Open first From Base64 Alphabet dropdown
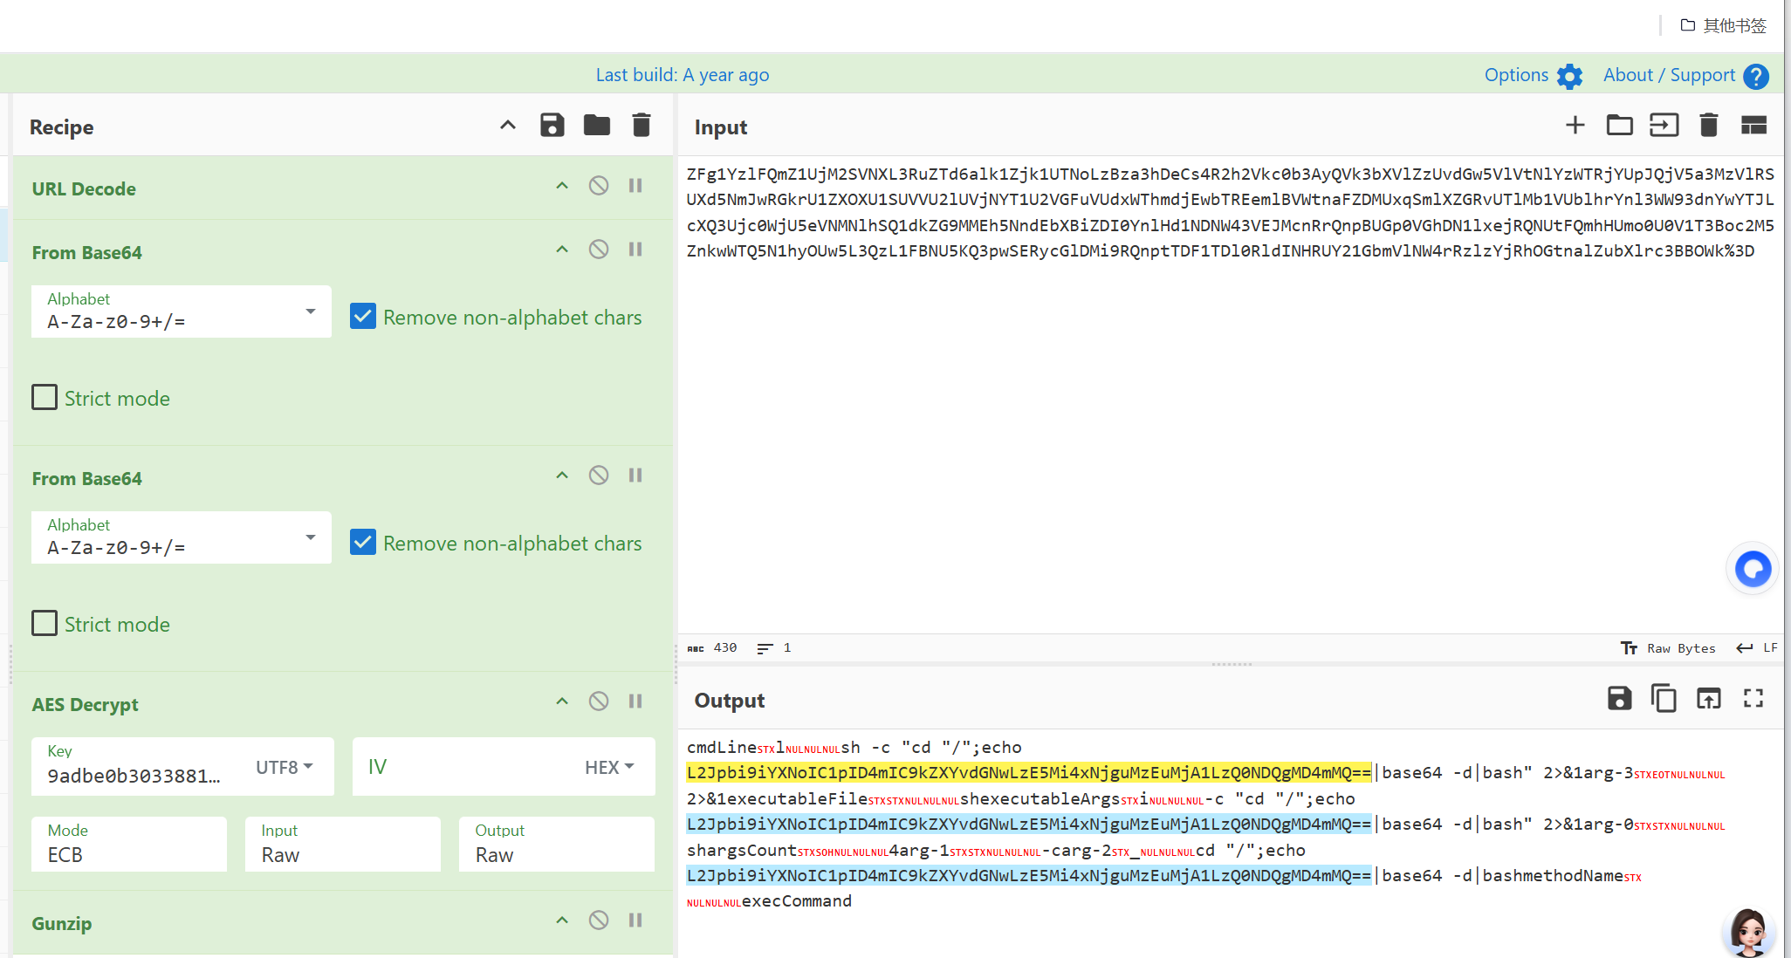 [x=310, y=311]
